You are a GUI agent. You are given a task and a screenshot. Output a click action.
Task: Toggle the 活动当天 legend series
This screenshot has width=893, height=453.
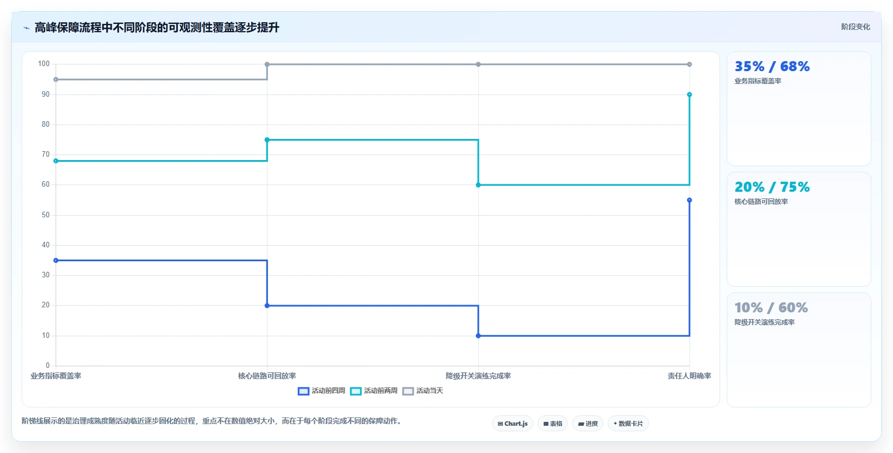pos(423,391)
